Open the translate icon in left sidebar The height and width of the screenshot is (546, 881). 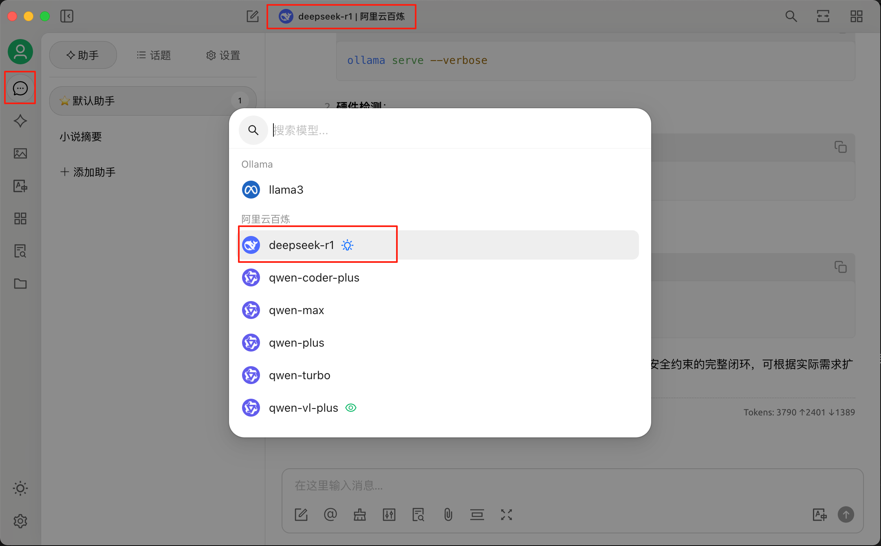coord(20,186)
